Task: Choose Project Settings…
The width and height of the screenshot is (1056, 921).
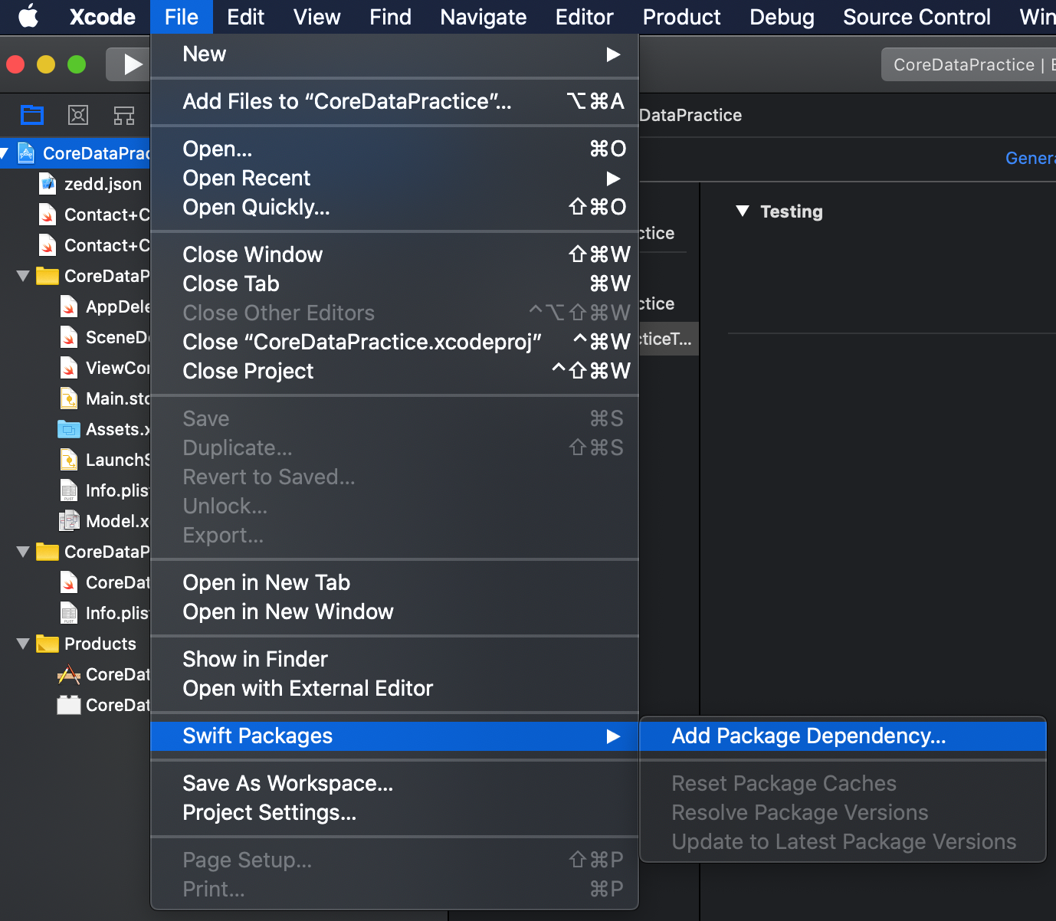Action: coord(395,812)
